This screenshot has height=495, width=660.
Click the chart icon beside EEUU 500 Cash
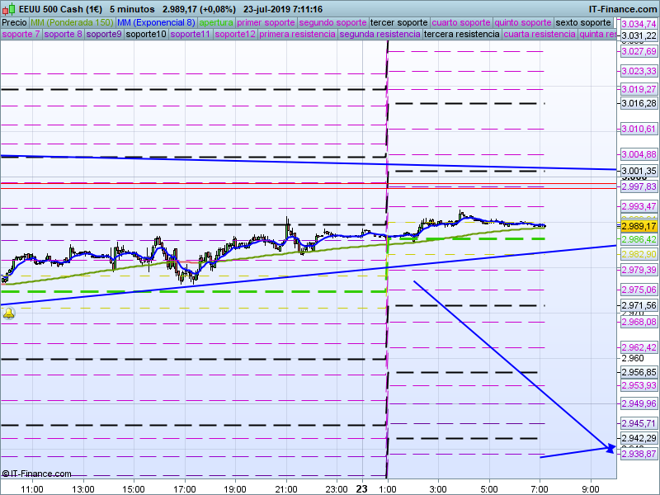pyautogui.click(x=8, y=9)
